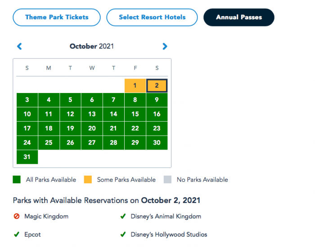
Task: Click the October 2021 month heading
Action: pos(92,46)
